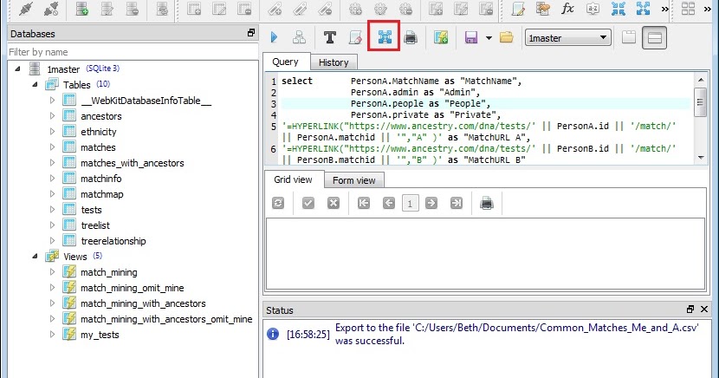The image size is (719, 378).
Task: Click the create trigger gear icon with plus
Action: 355,9
